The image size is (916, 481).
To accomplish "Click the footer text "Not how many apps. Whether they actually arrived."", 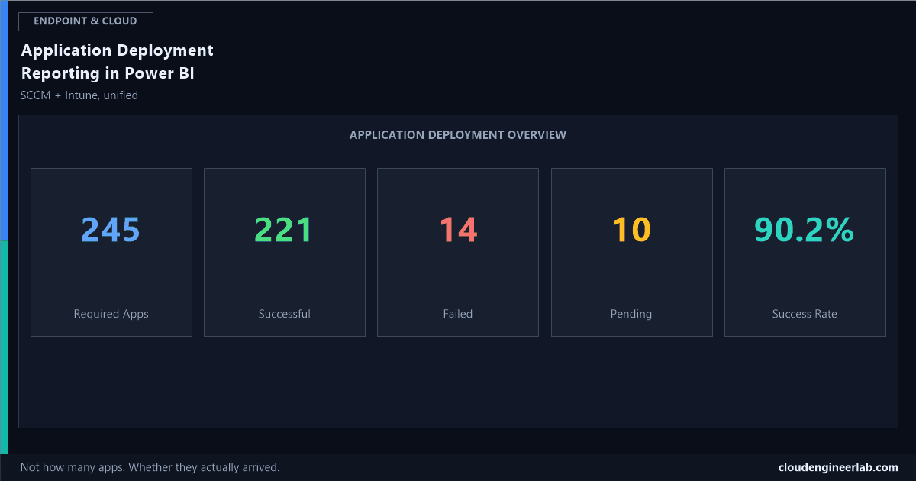I will click(150, 467).
